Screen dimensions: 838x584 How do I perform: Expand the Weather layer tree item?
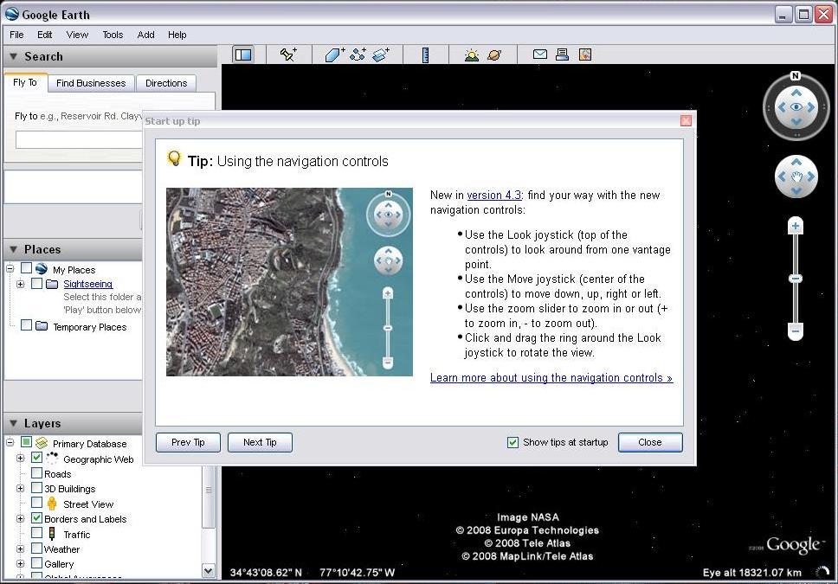pos(21,549)
